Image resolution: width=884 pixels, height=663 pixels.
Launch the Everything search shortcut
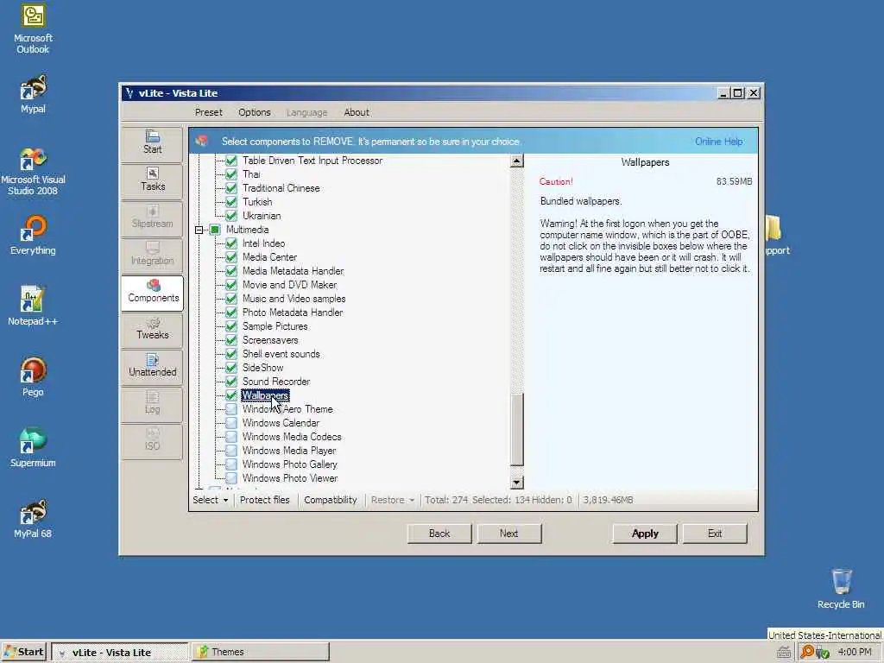(33, 236)
